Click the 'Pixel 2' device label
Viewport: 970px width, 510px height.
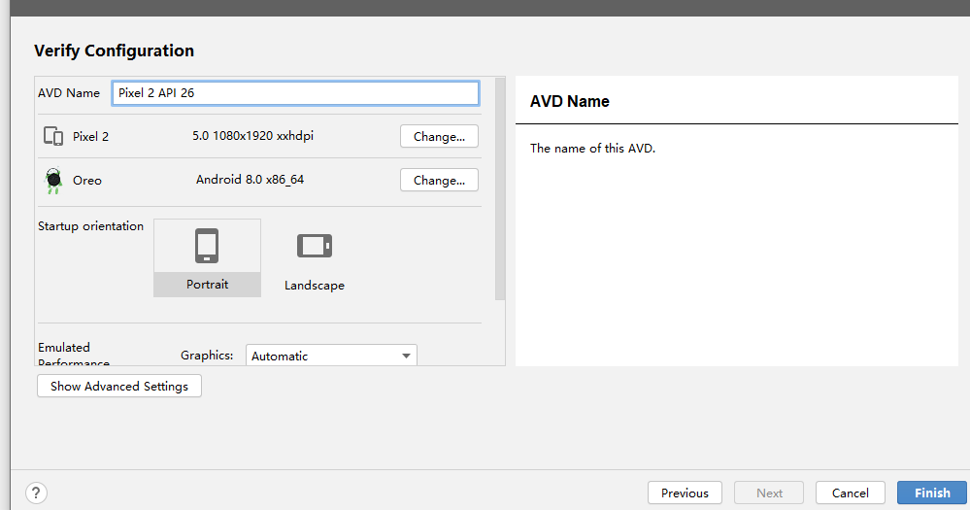[91, 137]
